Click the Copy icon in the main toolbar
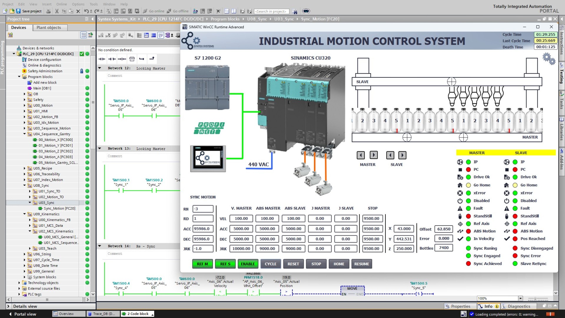The height and width of the screenshot is (318, 565). click(64, 11)
